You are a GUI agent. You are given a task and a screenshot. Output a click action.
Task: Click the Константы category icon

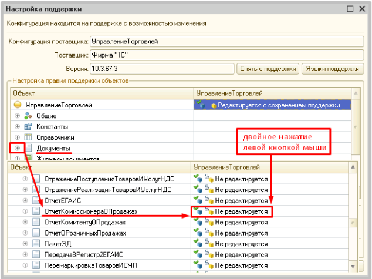pyautogui.click(x=28, y=126)
